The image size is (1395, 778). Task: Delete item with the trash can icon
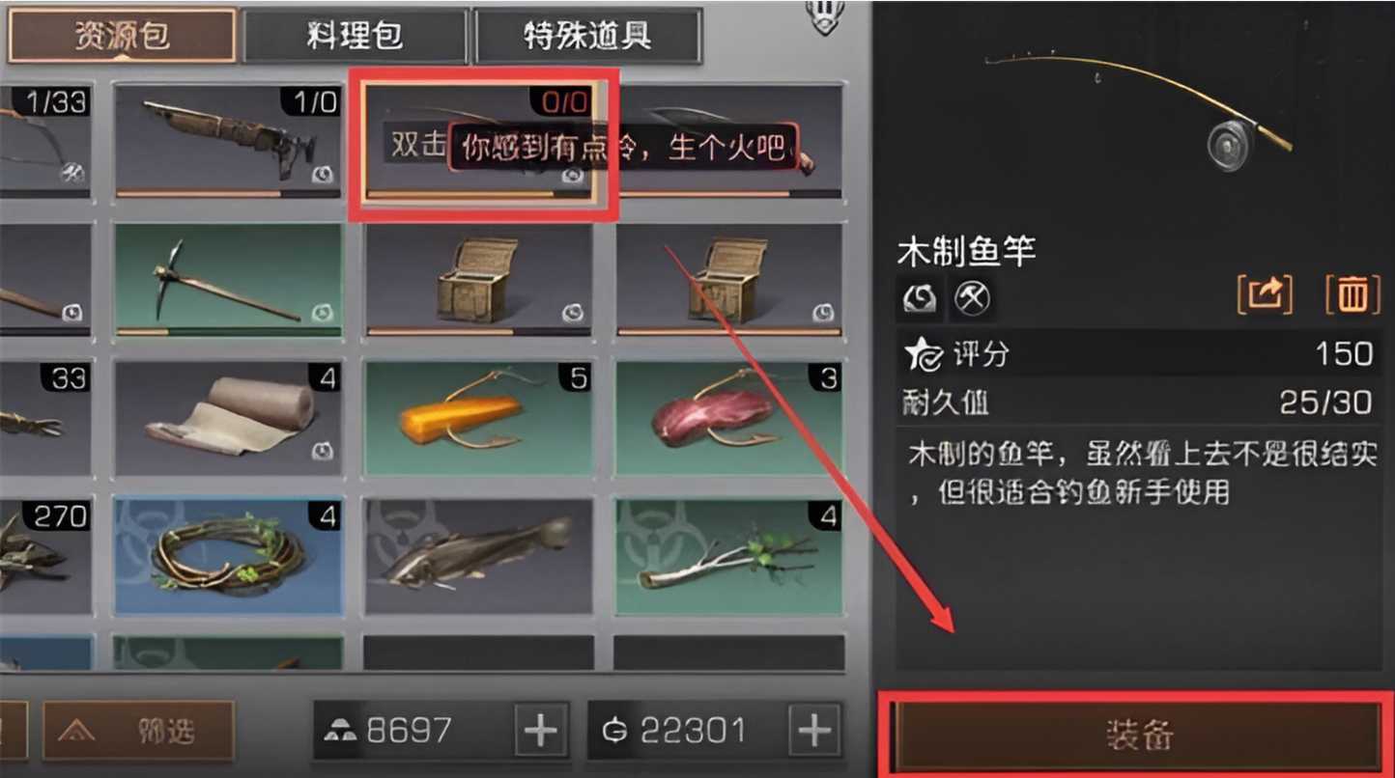[1352, 293]
